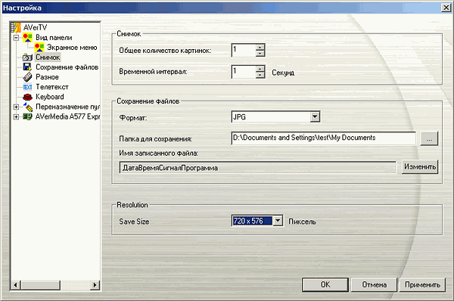Click the Снимок camera icon
This screenshot has height=301, width=454.
click(x=27, y=57)
